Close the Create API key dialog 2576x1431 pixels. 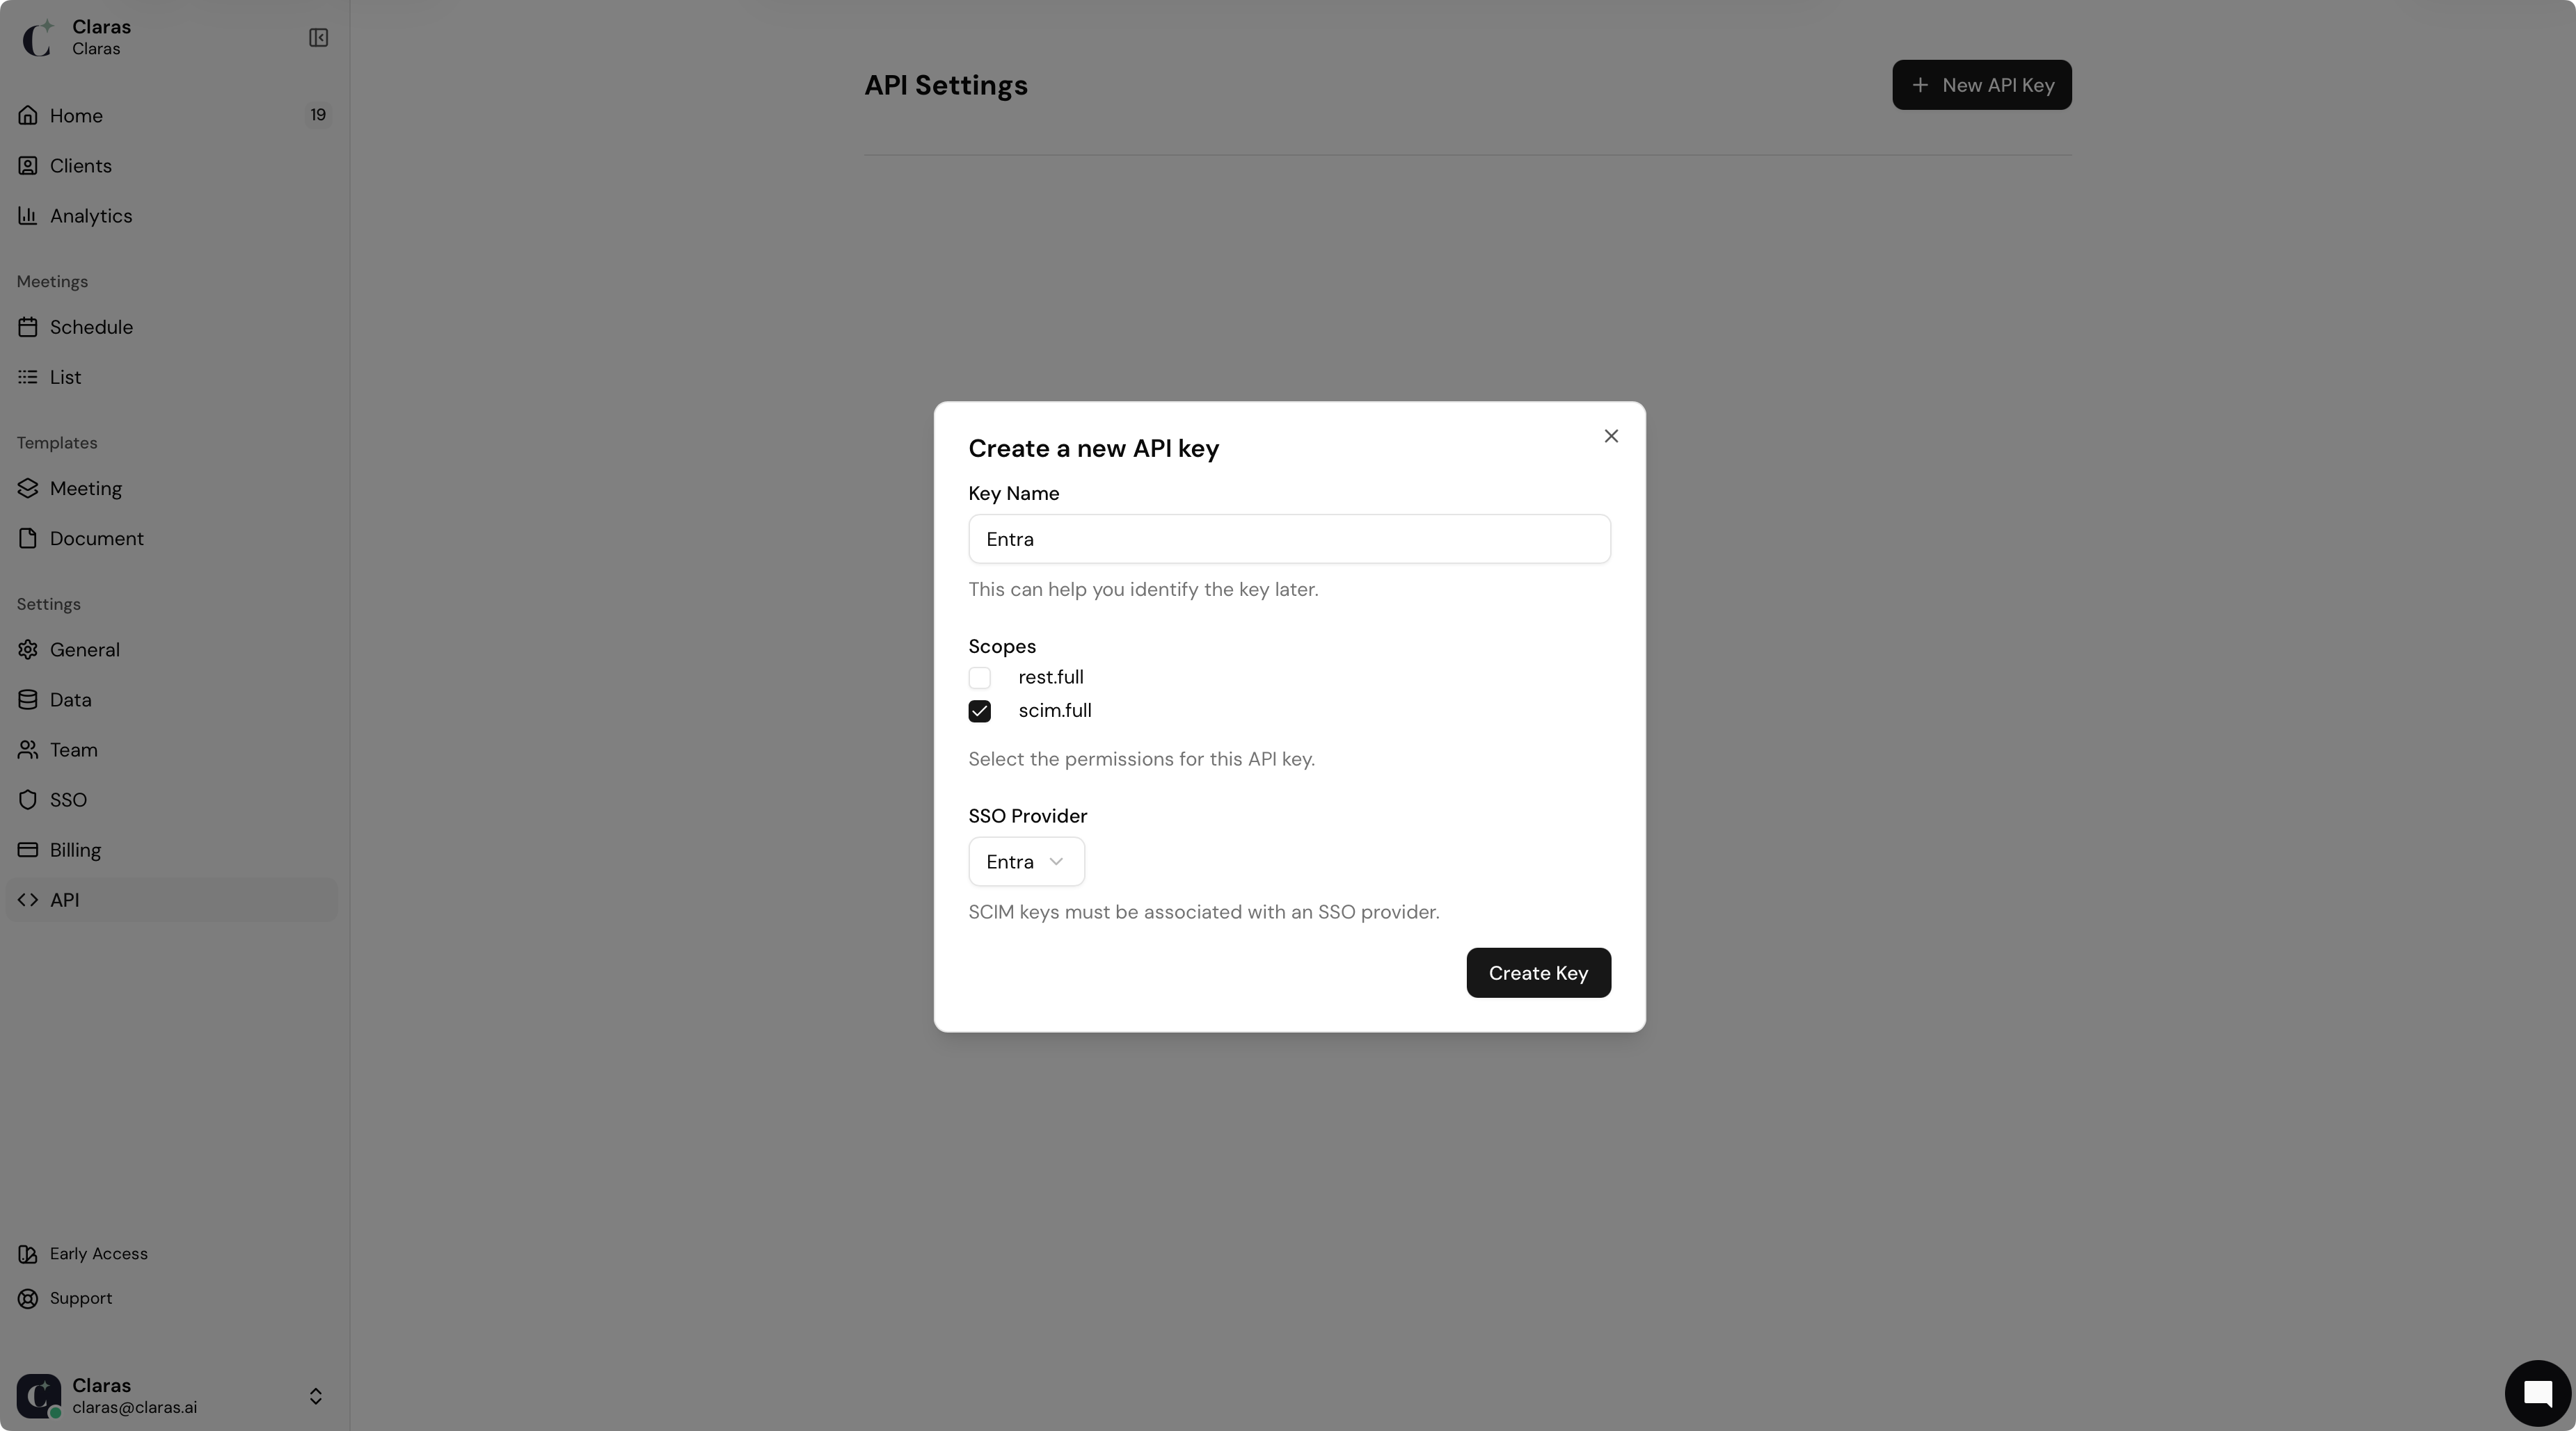pos(1610,436)
